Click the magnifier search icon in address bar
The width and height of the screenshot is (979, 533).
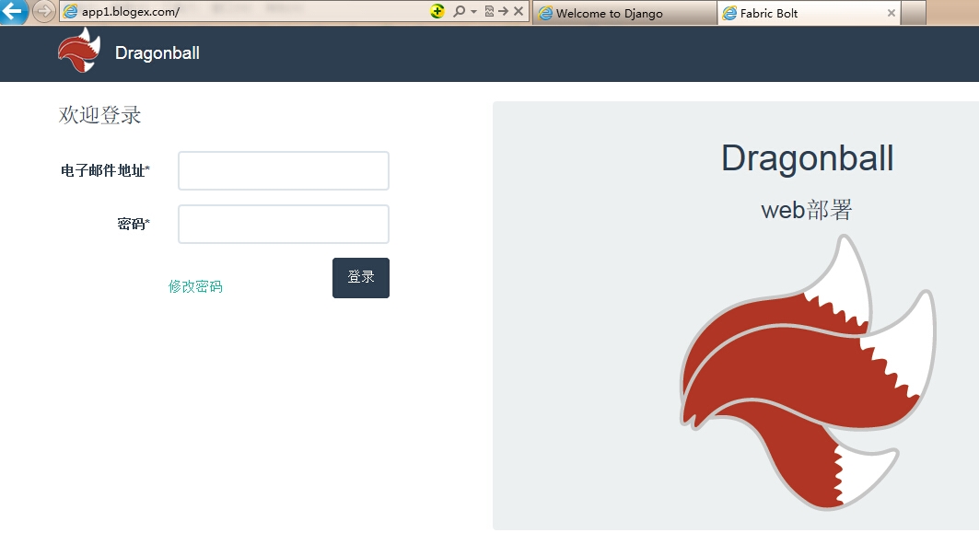coord(459,11)
